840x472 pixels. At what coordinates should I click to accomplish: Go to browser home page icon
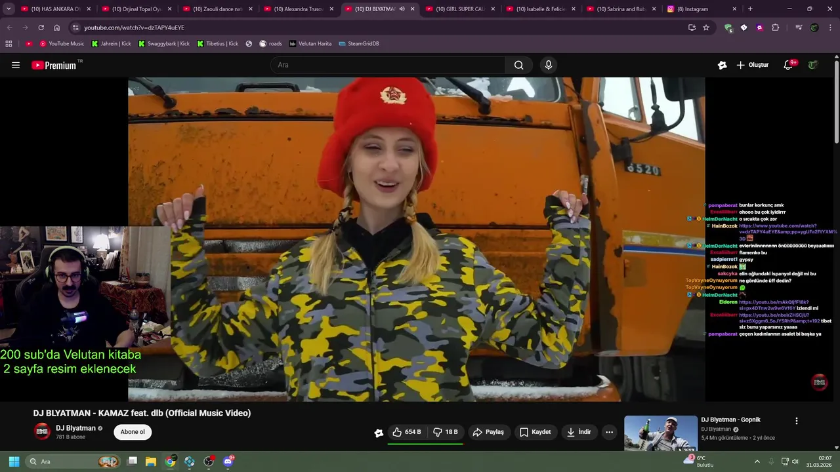(x=56, y=28)
